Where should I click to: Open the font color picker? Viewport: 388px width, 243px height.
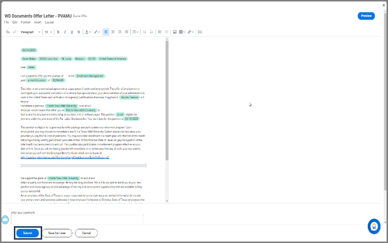(88, 32)
